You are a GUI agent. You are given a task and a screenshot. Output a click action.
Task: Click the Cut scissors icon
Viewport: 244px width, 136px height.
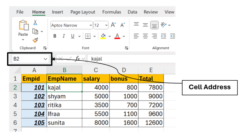pyautogui.click(x=35, y=23)
